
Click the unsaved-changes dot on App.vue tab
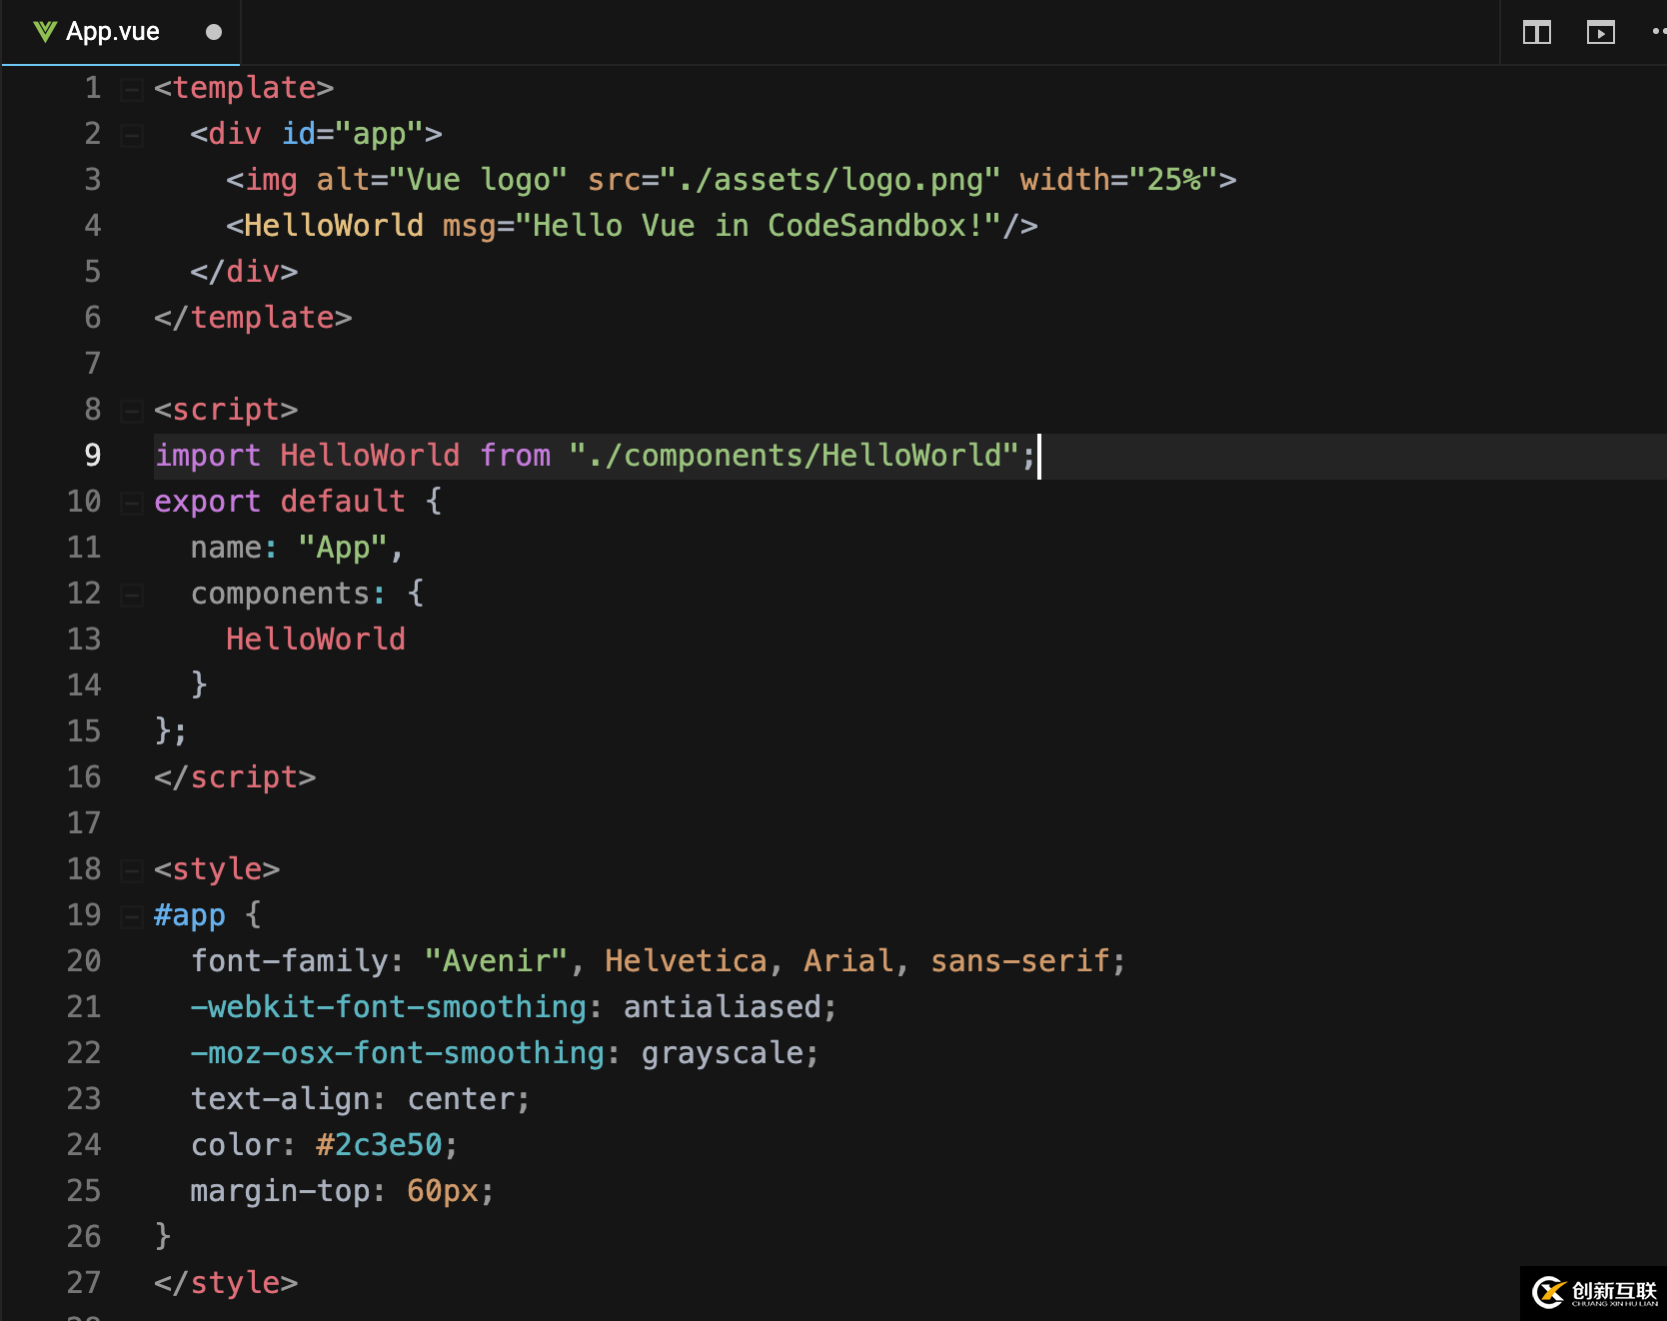213,32
